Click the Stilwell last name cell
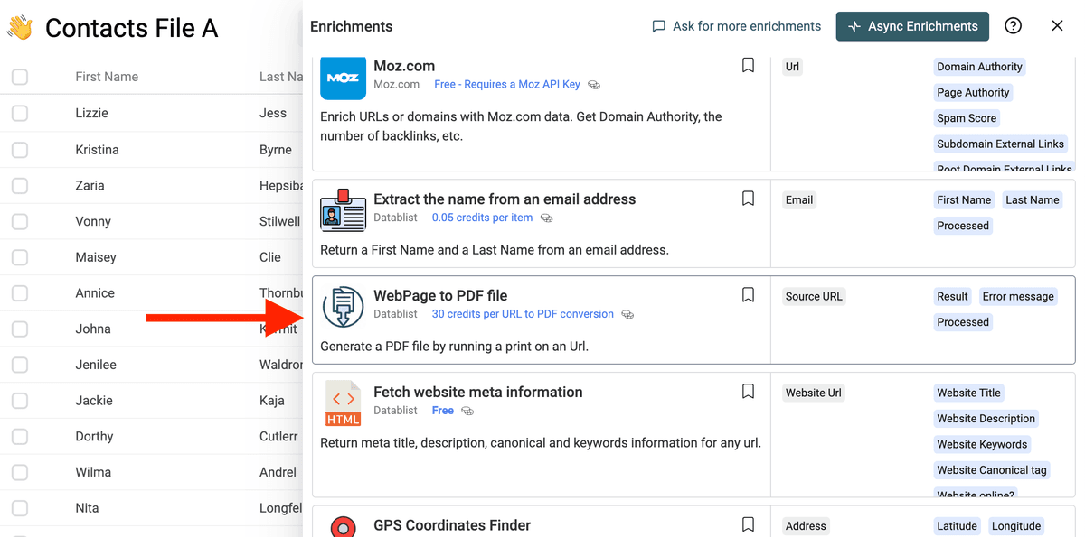Screen dimensions: 1085x537 [x=279, y=221]
